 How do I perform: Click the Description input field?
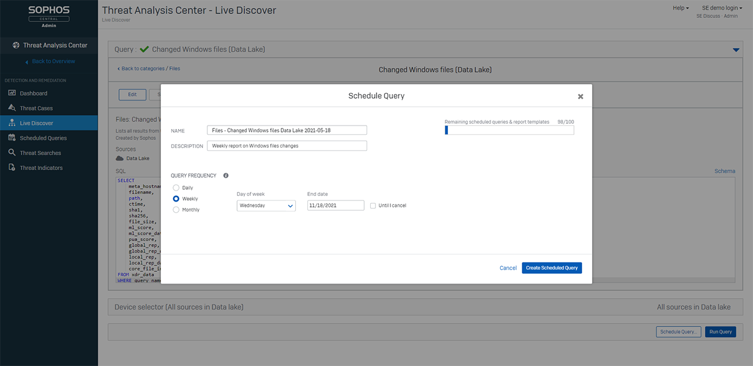point(287,146)
